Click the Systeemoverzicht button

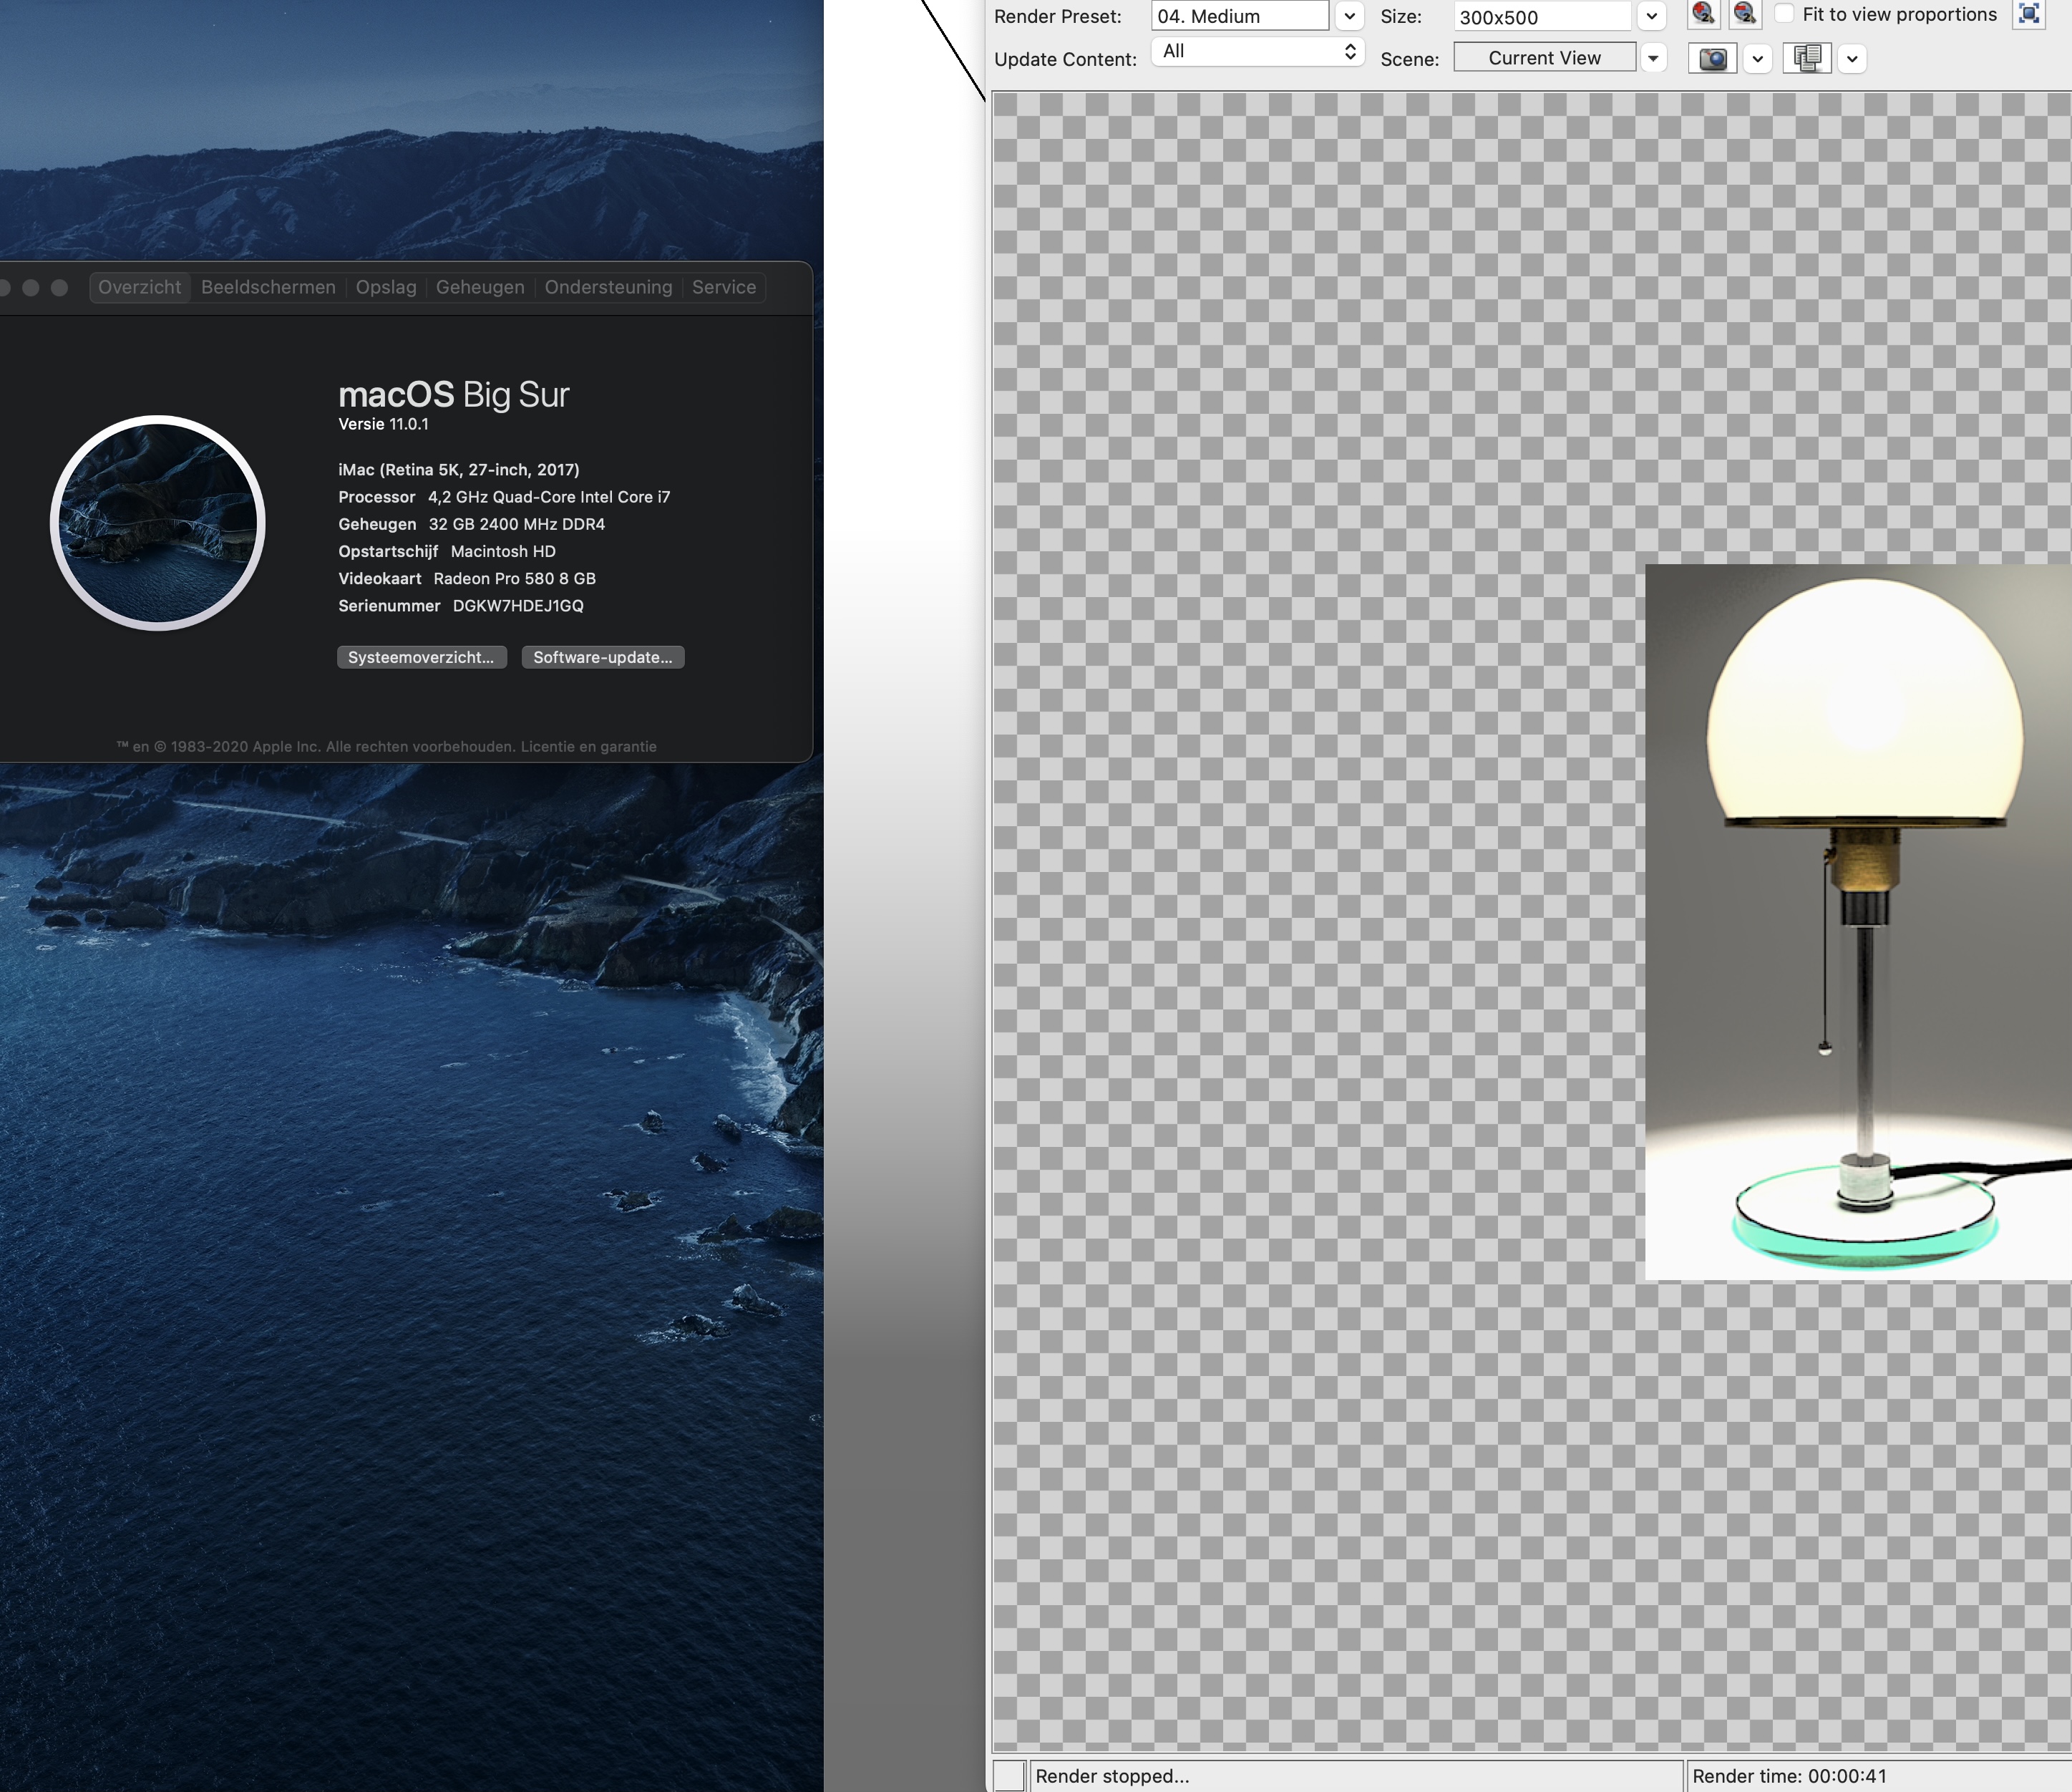pyautogui.click(x=419, y=657)
